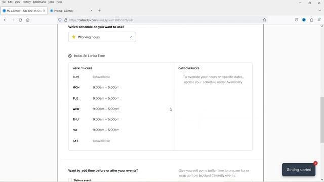Viewport: 324px width, 182px height.
Task: Click the padlock site security icon
Action: pos(66,20)
